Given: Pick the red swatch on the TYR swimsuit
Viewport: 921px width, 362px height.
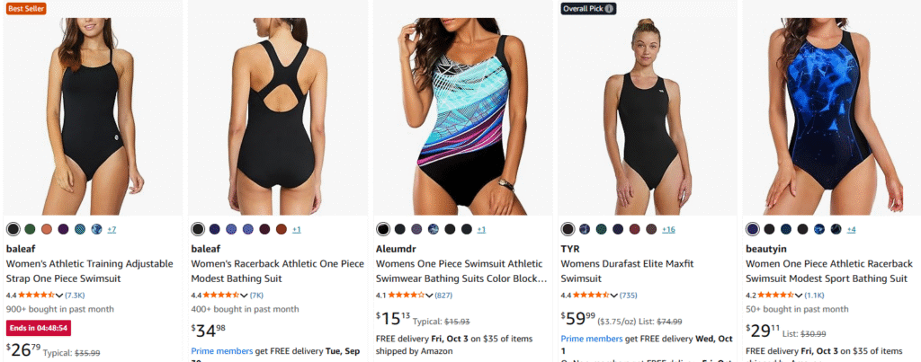Looking at the screenshot, I should [x=635, y=229].
